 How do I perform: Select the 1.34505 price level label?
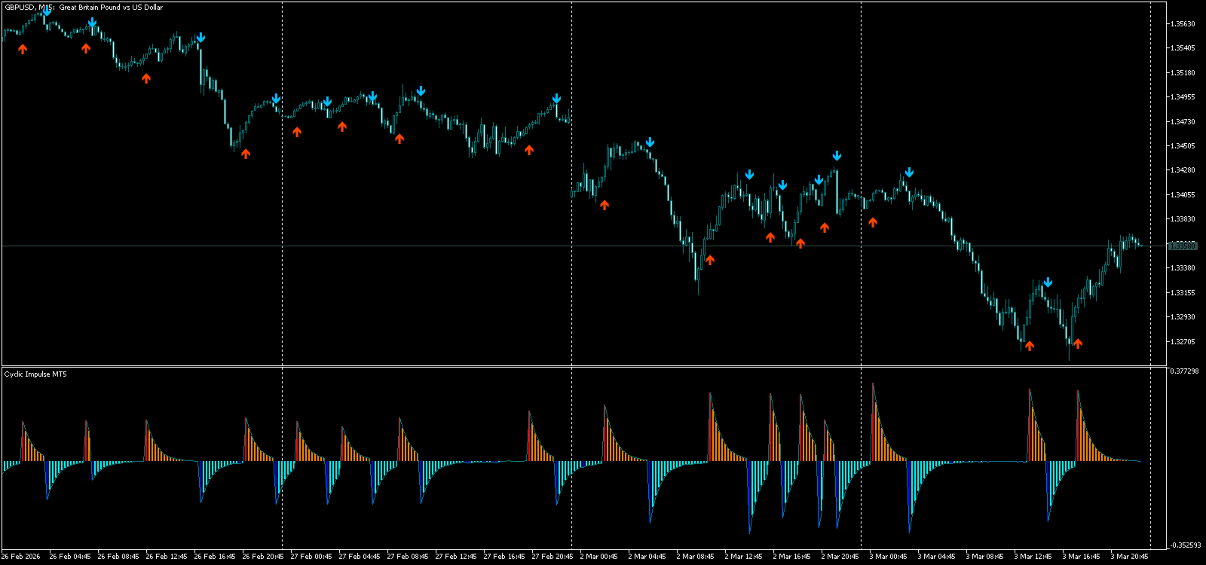click(1182, 146)
